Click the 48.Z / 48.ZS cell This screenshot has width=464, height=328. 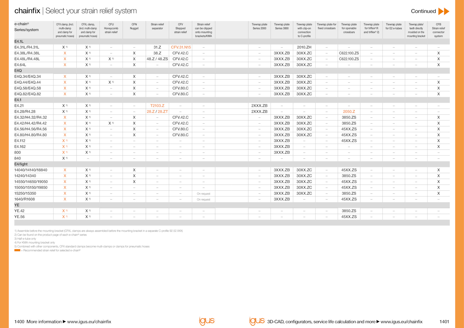click(157, 59)
